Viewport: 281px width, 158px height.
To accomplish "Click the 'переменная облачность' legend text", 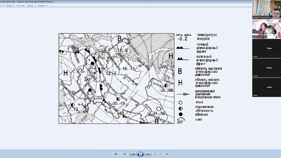I will click(204, 109).
